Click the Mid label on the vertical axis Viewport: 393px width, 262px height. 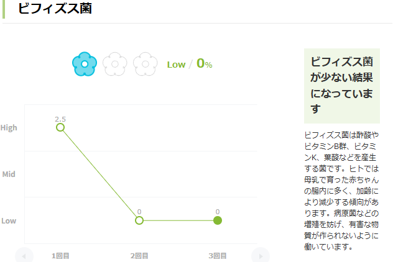(9, 174)
